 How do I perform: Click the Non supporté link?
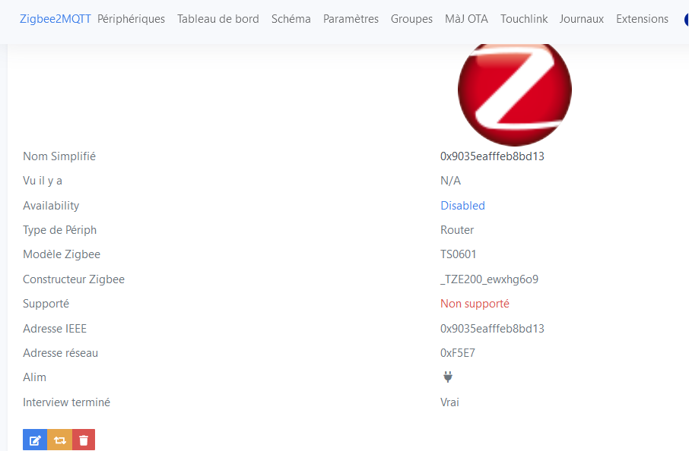(x=475, y=304)
